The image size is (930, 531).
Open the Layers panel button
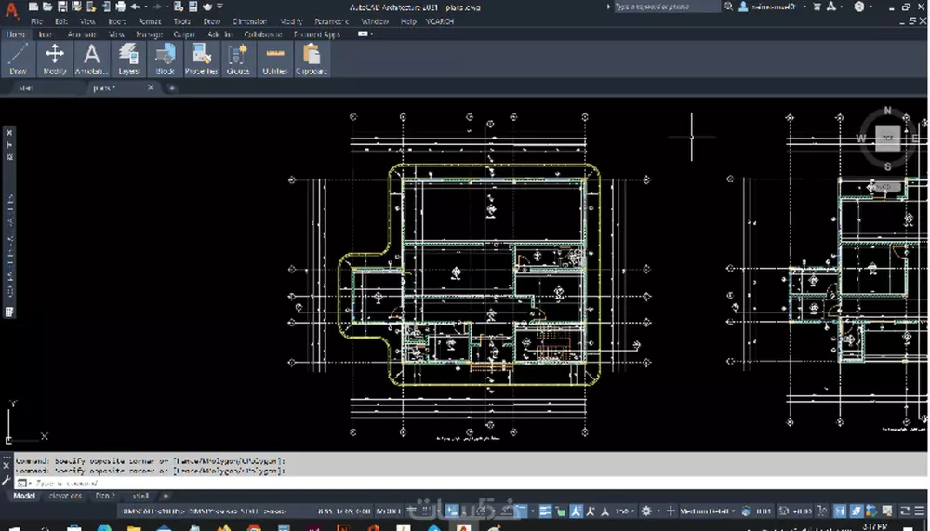point(128,58)
